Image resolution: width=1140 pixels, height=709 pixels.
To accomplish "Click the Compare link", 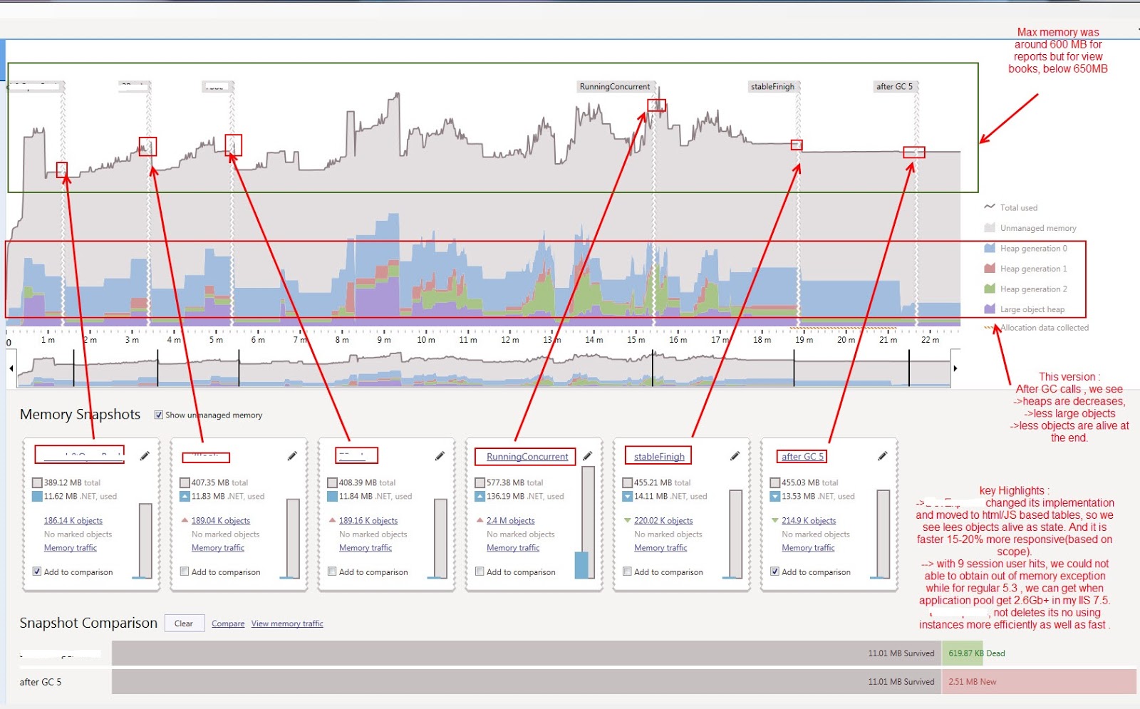I will coord(228,623).
